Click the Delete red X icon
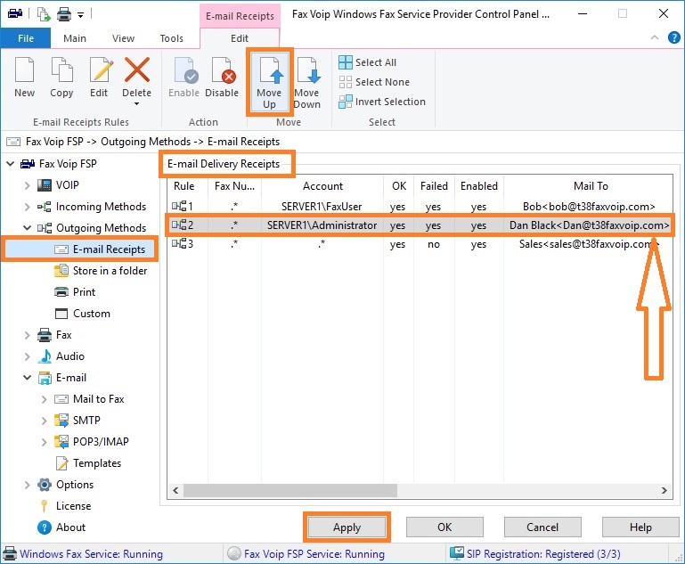The height and width of the screenshot is (564, 685). point(137,69)
